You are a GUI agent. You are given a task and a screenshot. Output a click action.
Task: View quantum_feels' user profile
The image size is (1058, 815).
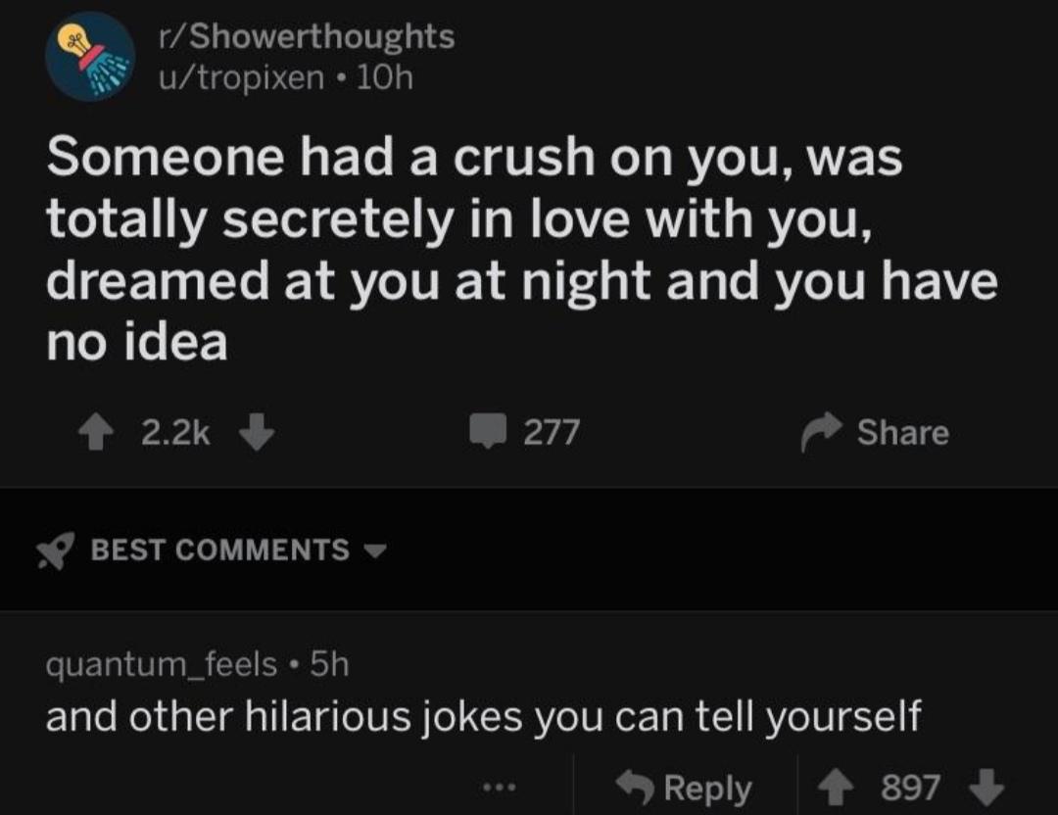(x=162, y=665)
